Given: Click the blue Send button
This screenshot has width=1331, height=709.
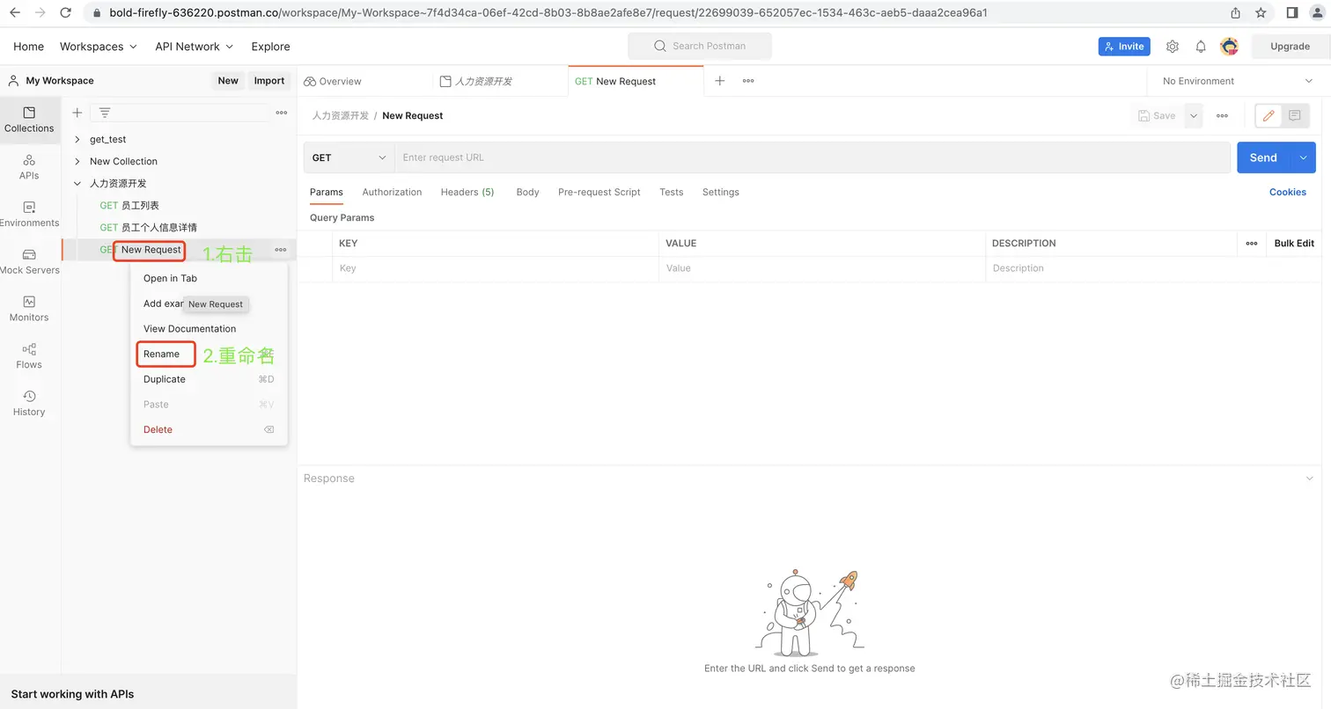Looking at the screenshot, I should coord(1263,158).
